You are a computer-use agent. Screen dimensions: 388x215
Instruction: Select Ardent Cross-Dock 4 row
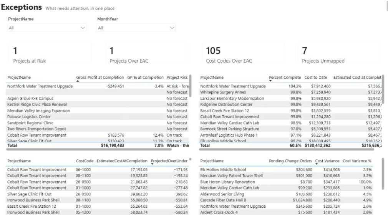(x=286, y=212)
